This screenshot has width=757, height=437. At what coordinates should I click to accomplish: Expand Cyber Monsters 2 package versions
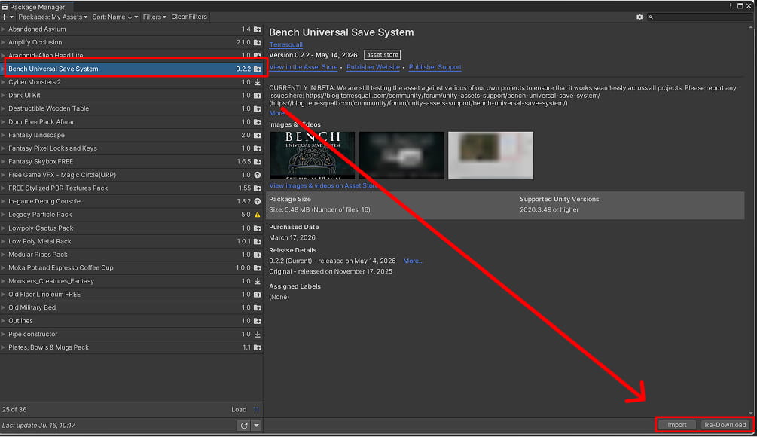(x=3, y=82)
